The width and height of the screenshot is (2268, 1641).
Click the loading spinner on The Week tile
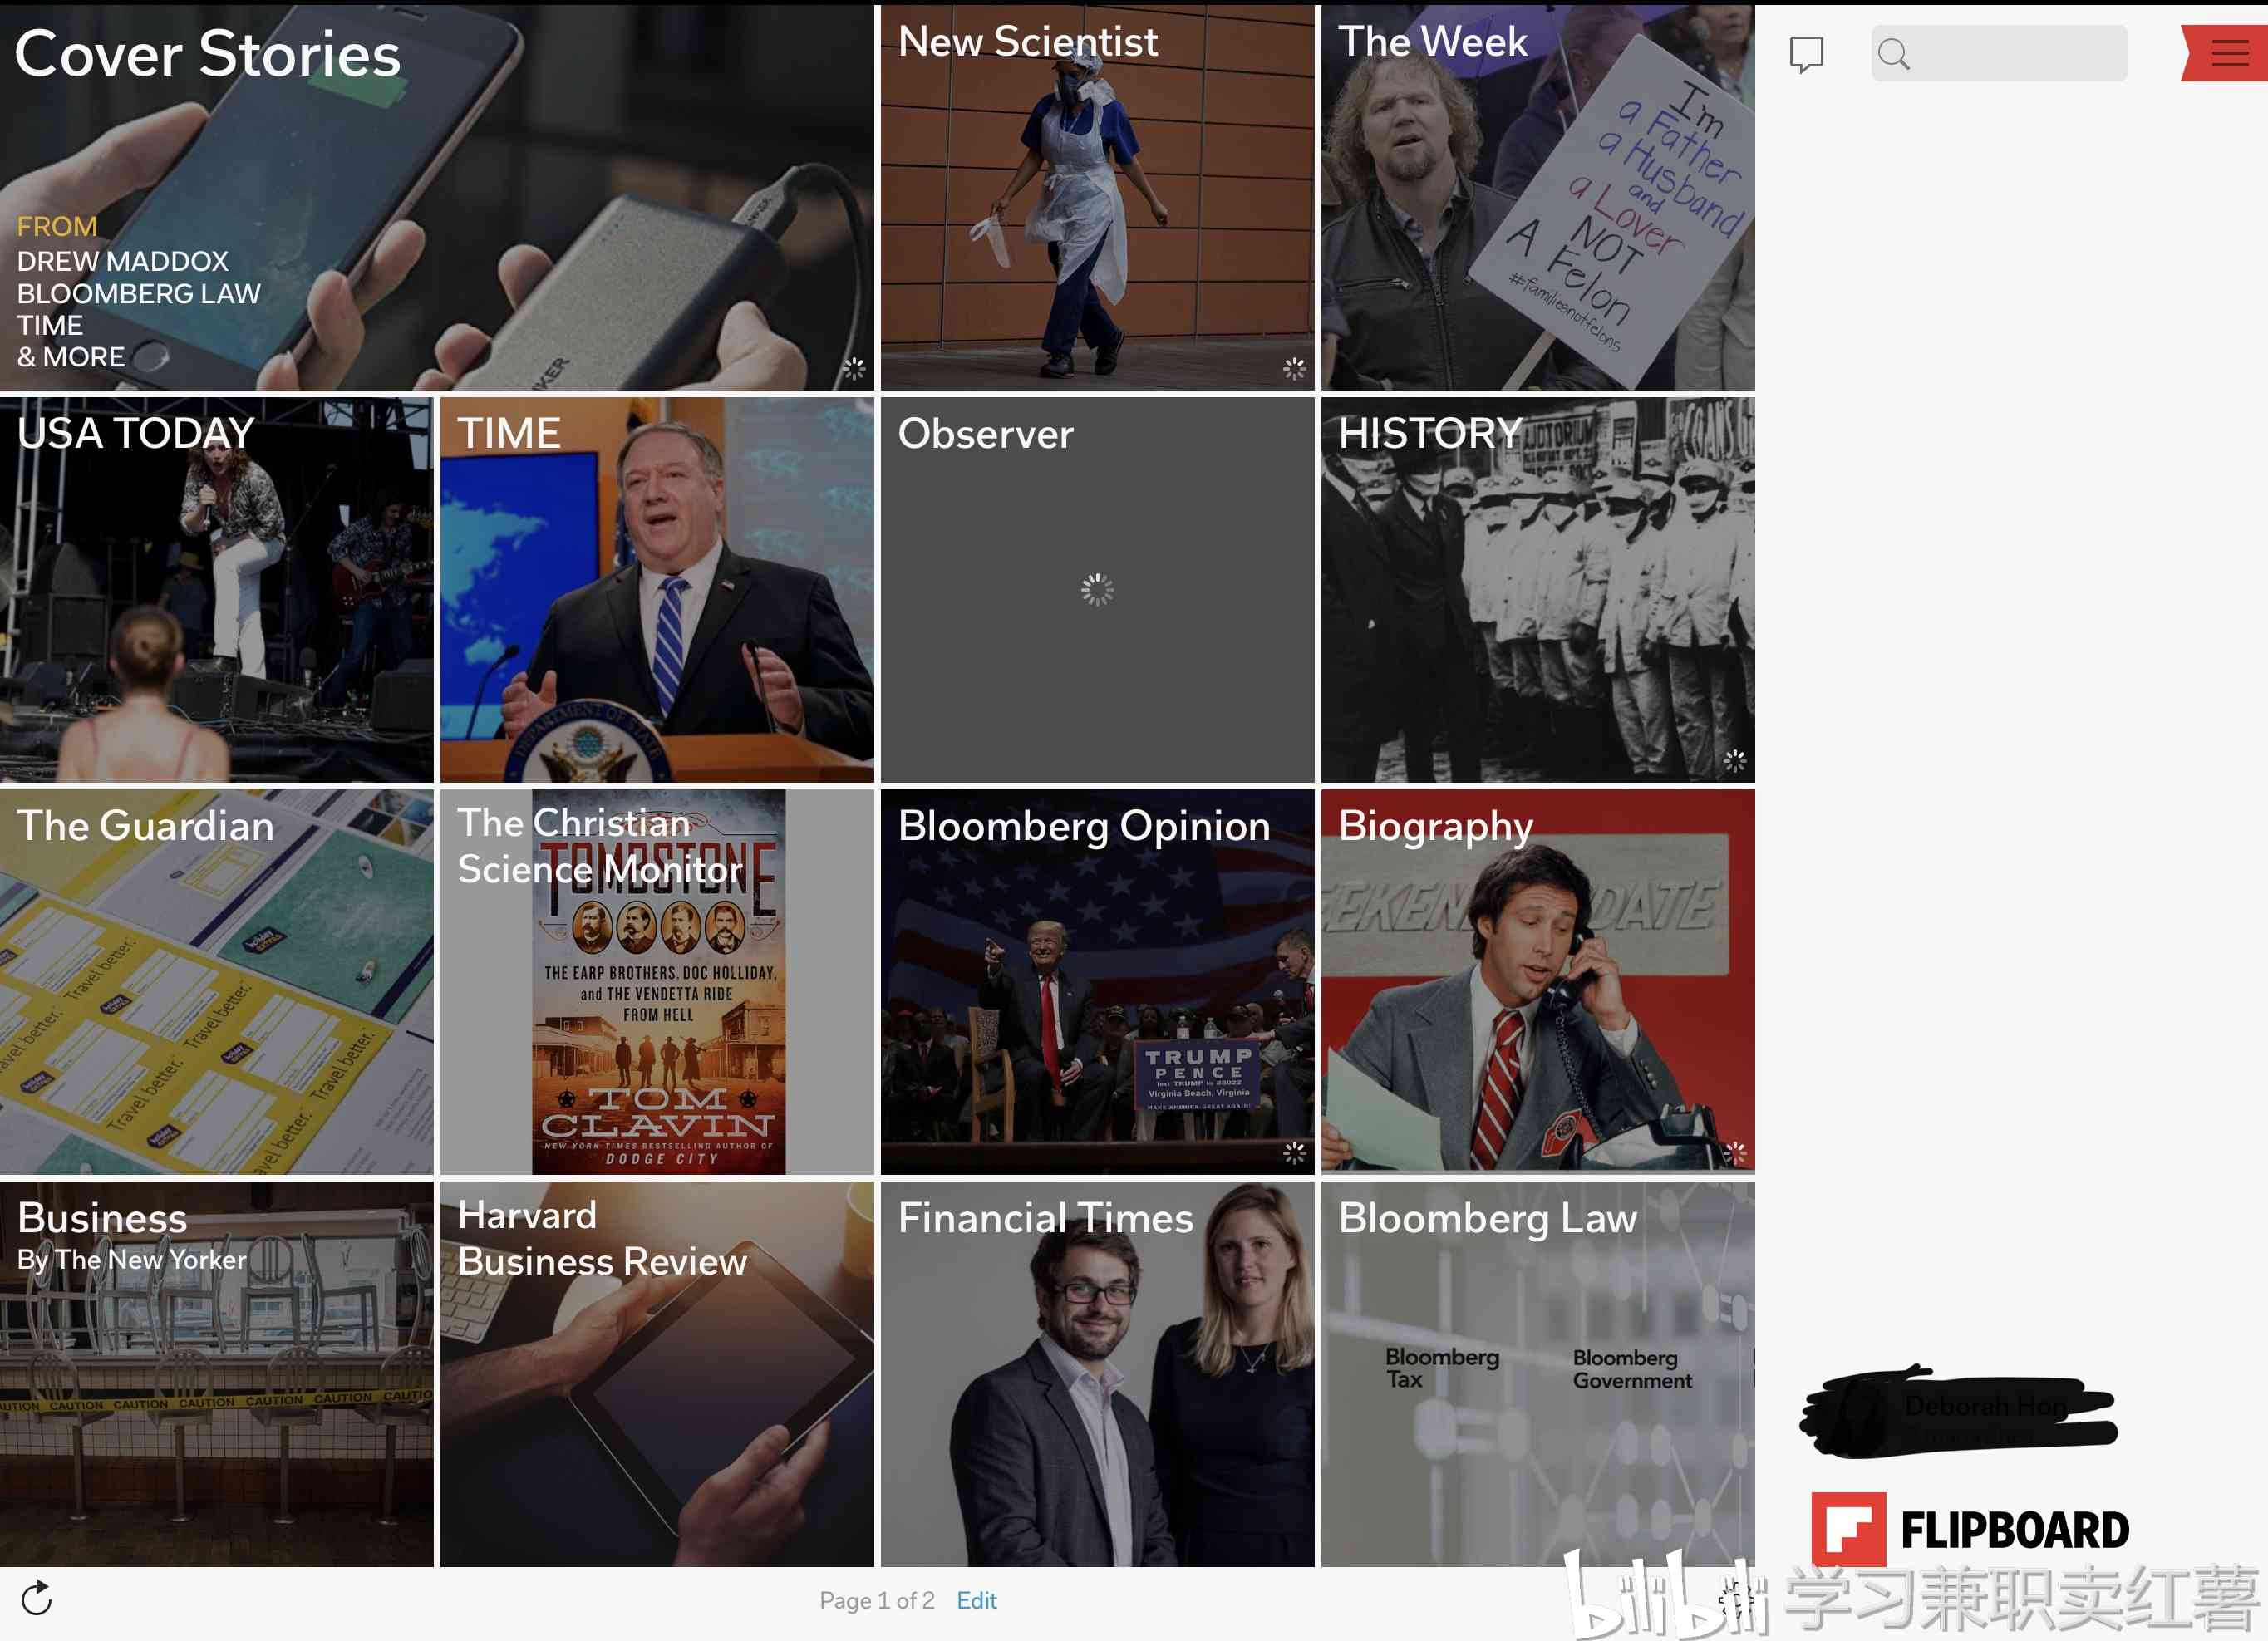point(1731,366)
